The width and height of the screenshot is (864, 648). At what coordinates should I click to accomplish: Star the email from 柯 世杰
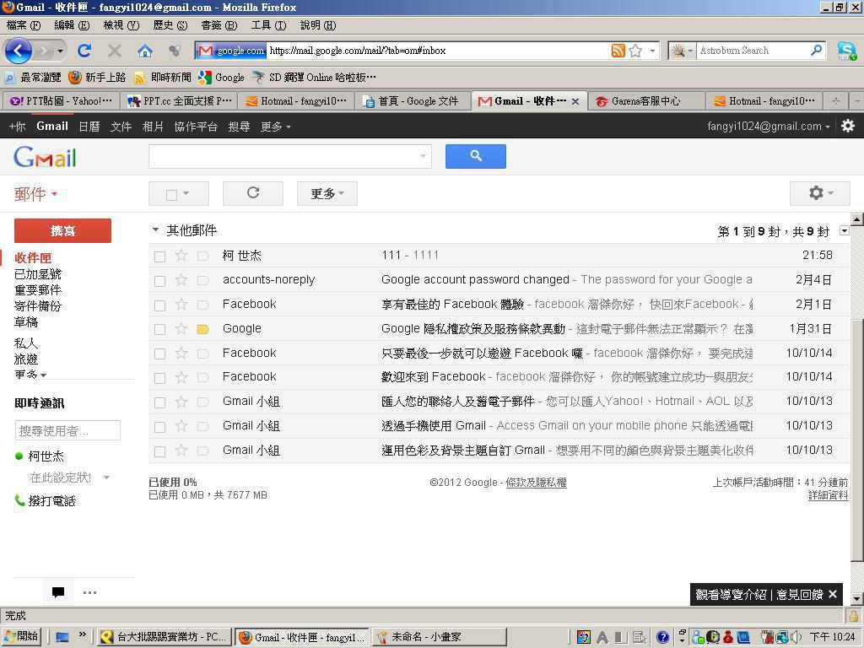coord(181,256)
